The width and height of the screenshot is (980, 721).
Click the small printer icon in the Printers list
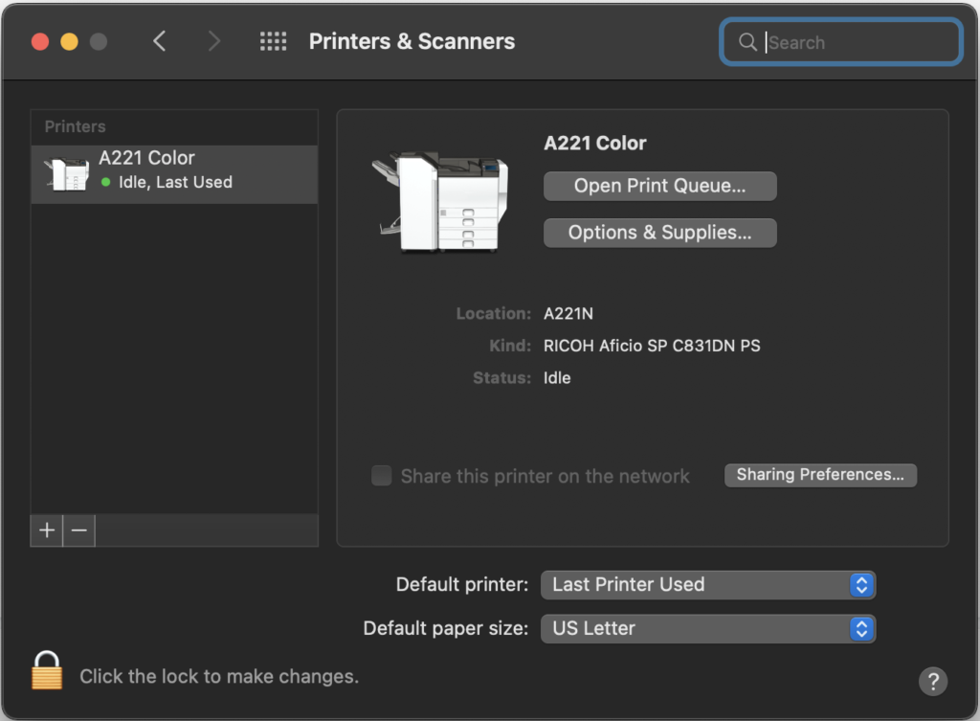pos(66,174)
